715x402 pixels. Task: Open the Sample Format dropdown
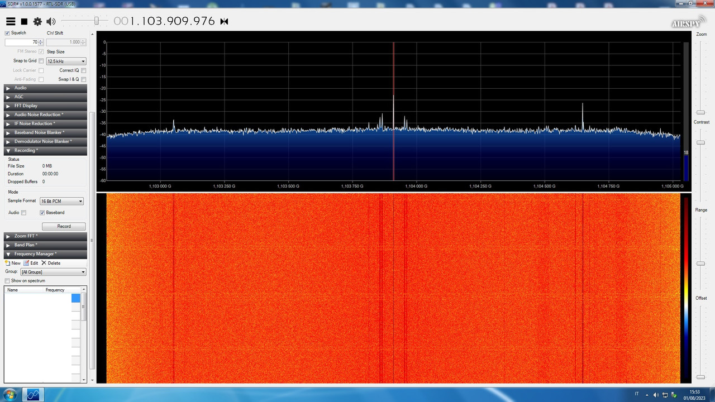click(61, 201)
